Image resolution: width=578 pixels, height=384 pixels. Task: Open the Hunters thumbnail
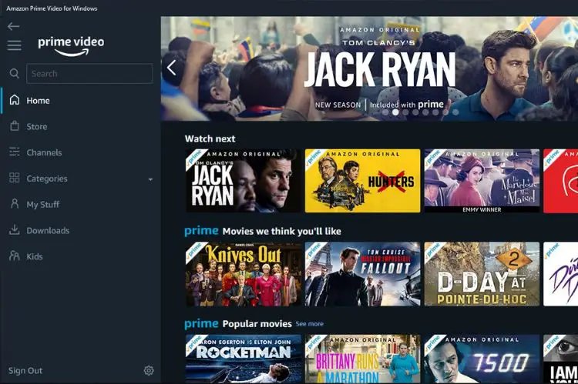[x=363, y=181]
